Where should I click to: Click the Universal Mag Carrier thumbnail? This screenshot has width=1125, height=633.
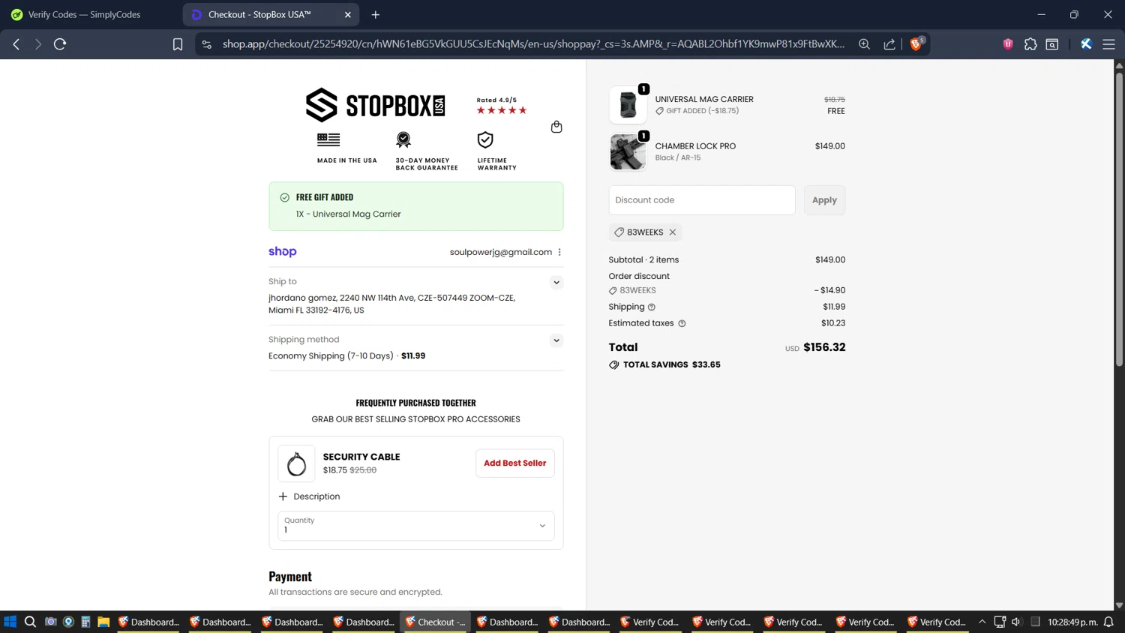point(628,104)
